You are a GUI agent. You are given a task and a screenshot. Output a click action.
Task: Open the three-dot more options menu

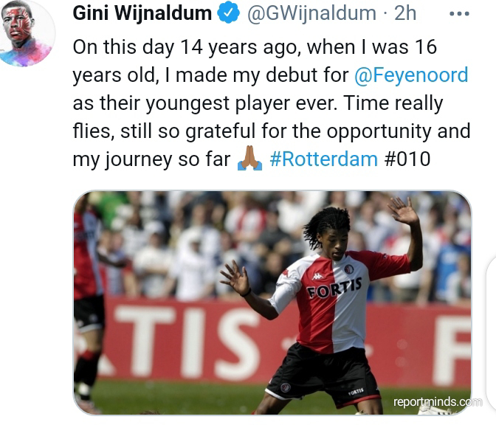pyautogui.click(x=459, y=13)
